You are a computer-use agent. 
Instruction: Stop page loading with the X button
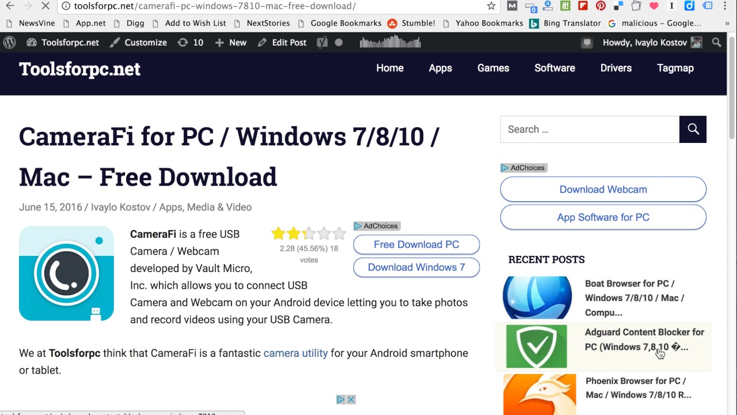(46, 6)
